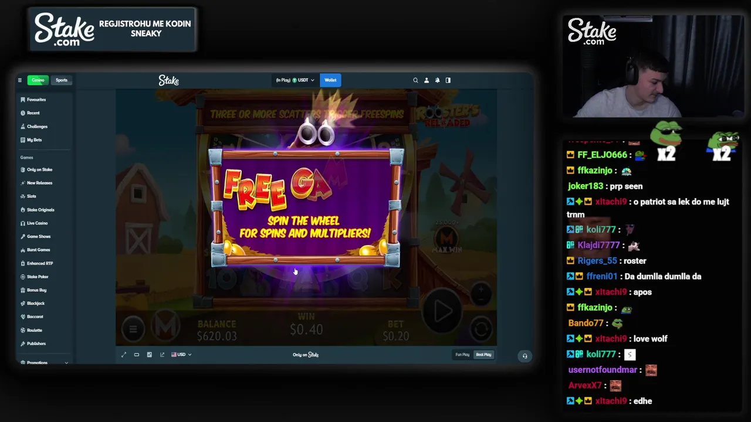751x422 pixels.
Task: Switch to Real Play mode
Action: click(x=483, y=355)
